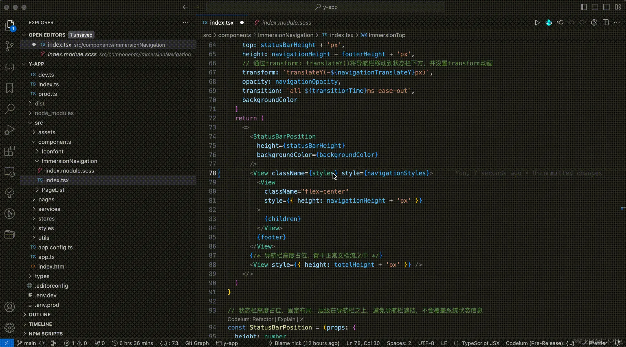Open Remote Explorer view
This screenshot has height=347, width=626.
pyautogui.click(x=10, y=172)
